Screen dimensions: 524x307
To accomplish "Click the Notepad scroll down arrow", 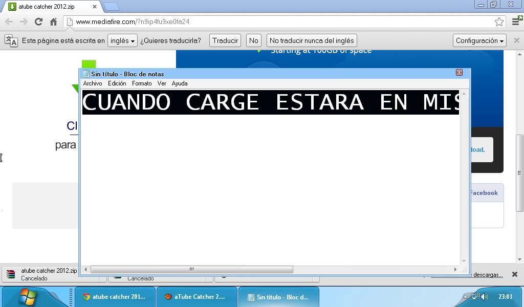I will tap(464, 261).
